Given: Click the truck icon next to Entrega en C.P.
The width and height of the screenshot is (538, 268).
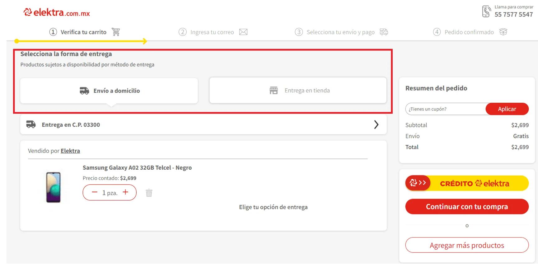Looking at the screenshot, I should click(31, 125).
